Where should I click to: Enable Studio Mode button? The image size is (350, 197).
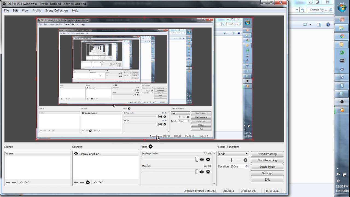click(267, 167)
